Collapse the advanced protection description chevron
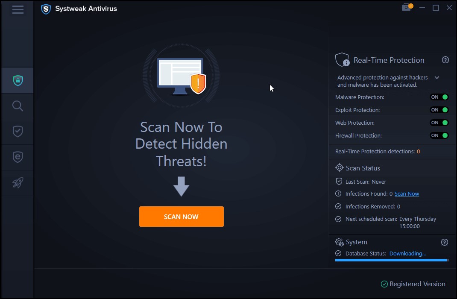Screen dimensions: 457x299 point(436,77)
